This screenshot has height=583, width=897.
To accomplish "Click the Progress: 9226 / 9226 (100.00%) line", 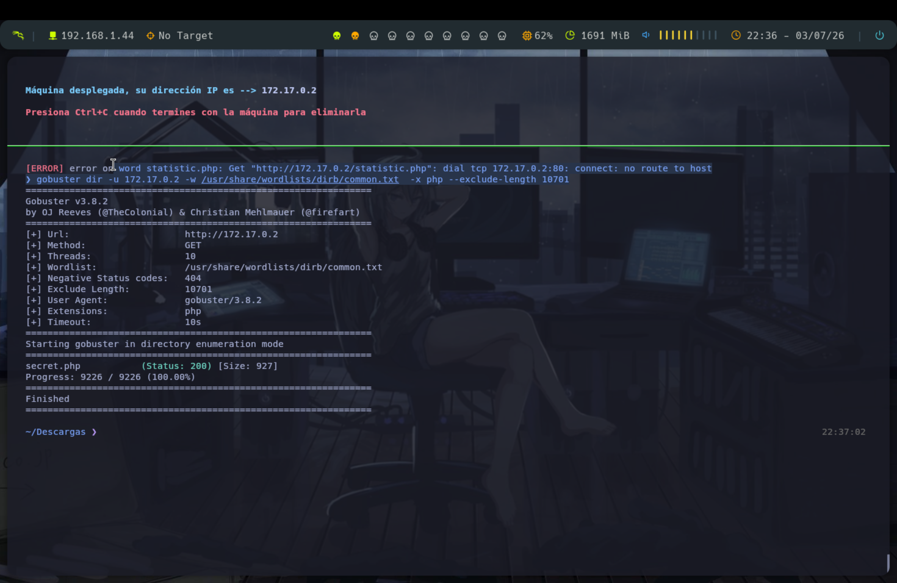I will [110, 377].
